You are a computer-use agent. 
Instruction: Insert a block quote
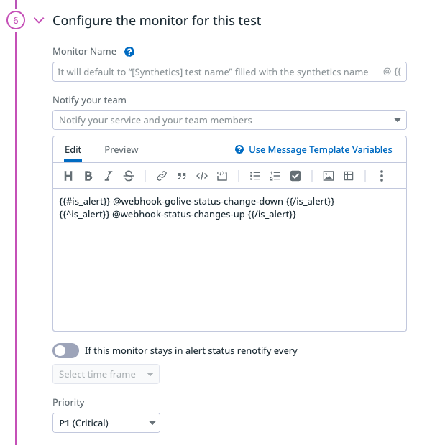point(182,176)
